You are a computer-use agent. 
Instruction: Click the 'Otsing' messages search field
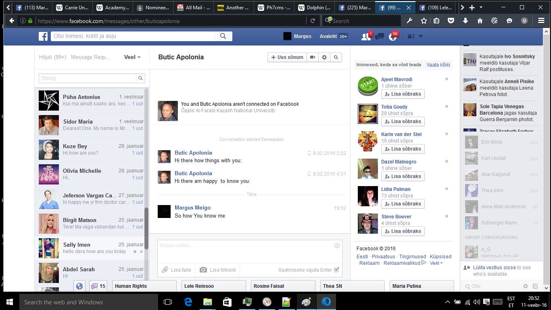tap(88, 78)
